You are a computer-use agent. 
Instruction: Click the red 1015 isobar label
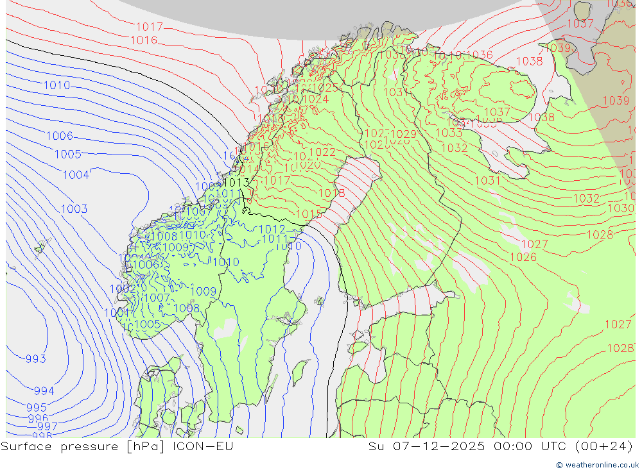click(x=309, y=214)
